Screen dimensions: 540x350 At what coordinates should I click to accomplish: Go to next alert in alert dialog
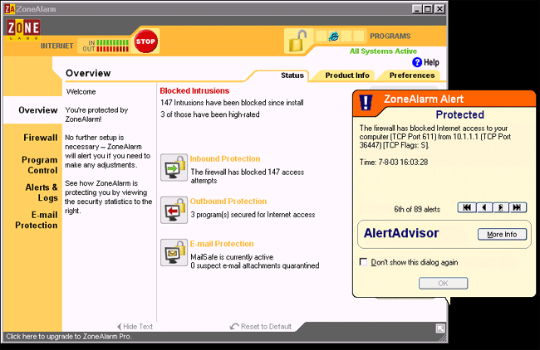(x=501, y=207)
